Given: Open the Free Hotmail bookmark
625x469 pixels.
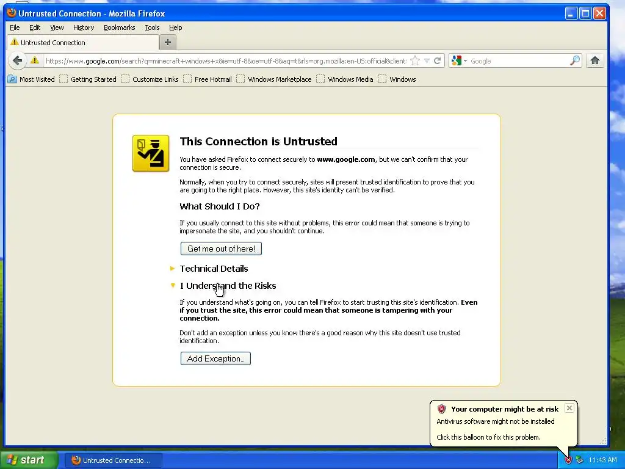Looking at the screenshot, I should 208,79.
